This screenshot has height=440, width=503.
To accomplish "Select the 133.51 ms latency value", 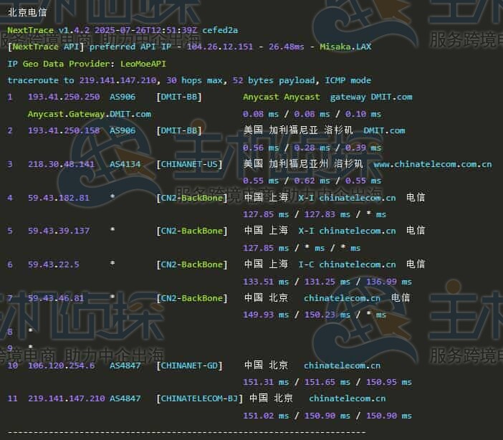I will click(267, 282).
